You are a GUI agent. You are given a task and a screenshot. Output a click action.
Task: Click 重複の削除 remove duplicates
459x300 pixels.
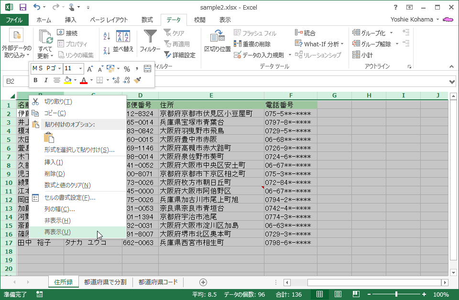coord(252,44)
